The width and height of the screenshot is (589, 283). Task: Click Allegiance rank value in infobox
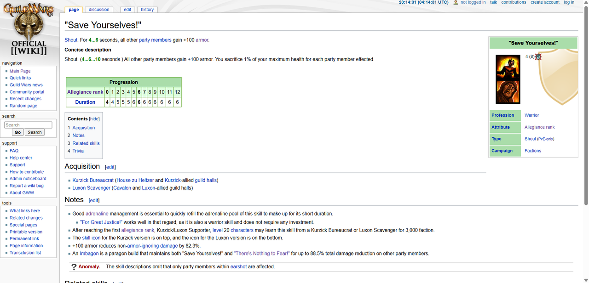point(540,127)
